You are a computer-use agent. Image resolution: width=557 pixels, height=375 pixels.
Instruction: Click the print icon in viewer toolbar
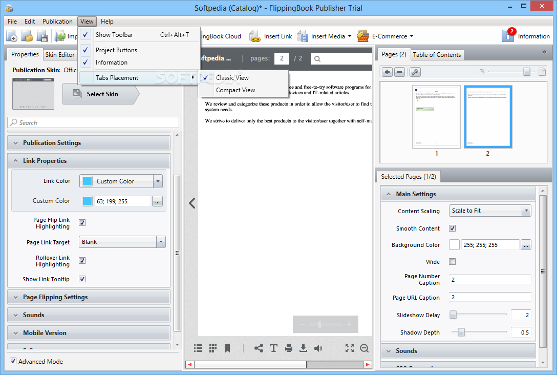pos(288,348)
